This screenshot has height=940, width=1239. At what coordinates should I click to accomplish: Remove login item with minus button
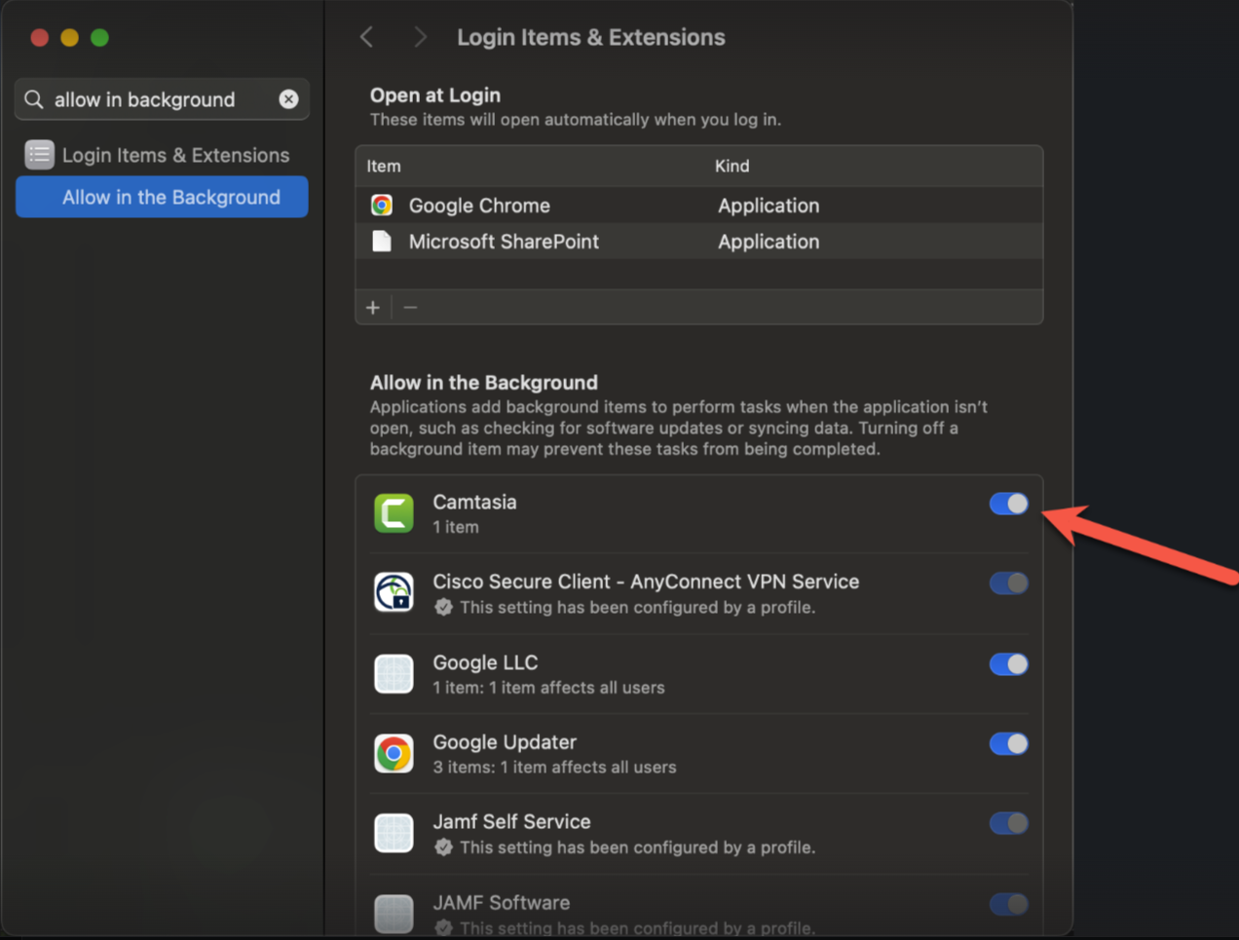pyautogui.click(x=410, y=308)
